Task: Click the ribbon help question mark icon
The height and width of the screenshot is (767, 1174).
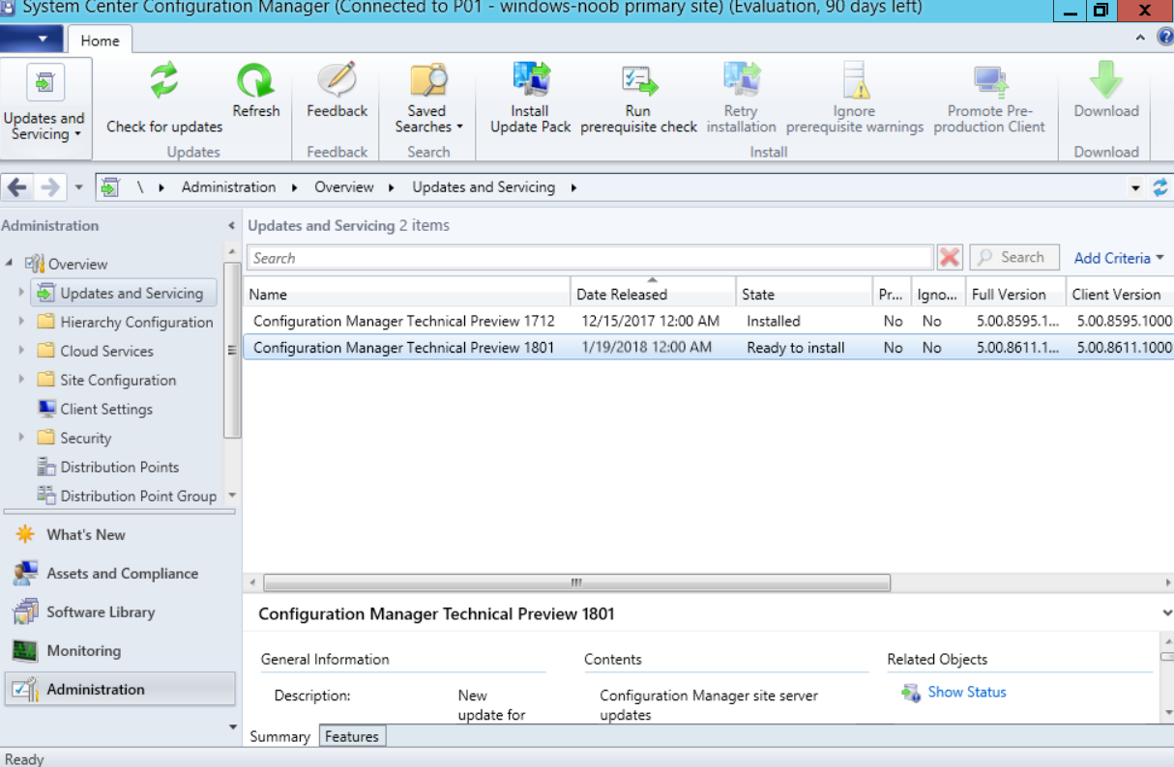Action: point(1164,38)
